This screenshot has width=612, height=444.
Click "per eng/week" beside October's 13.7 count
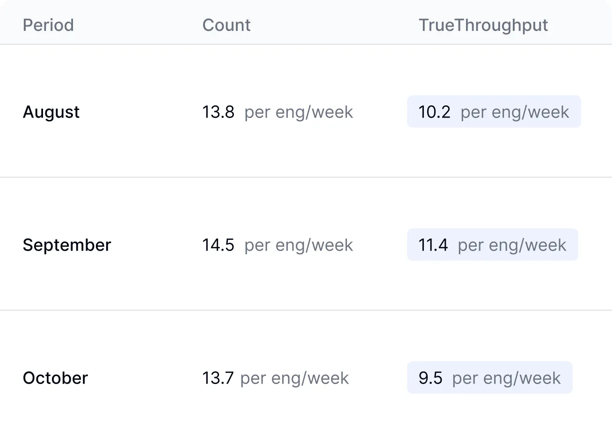pos(294,378)
